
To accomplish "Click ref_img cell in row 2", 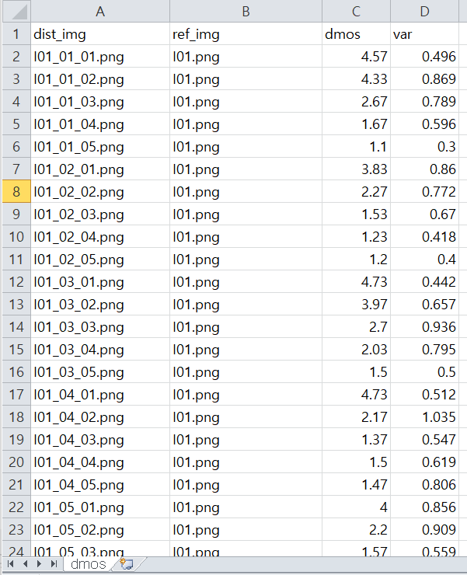I will (246, 57).
